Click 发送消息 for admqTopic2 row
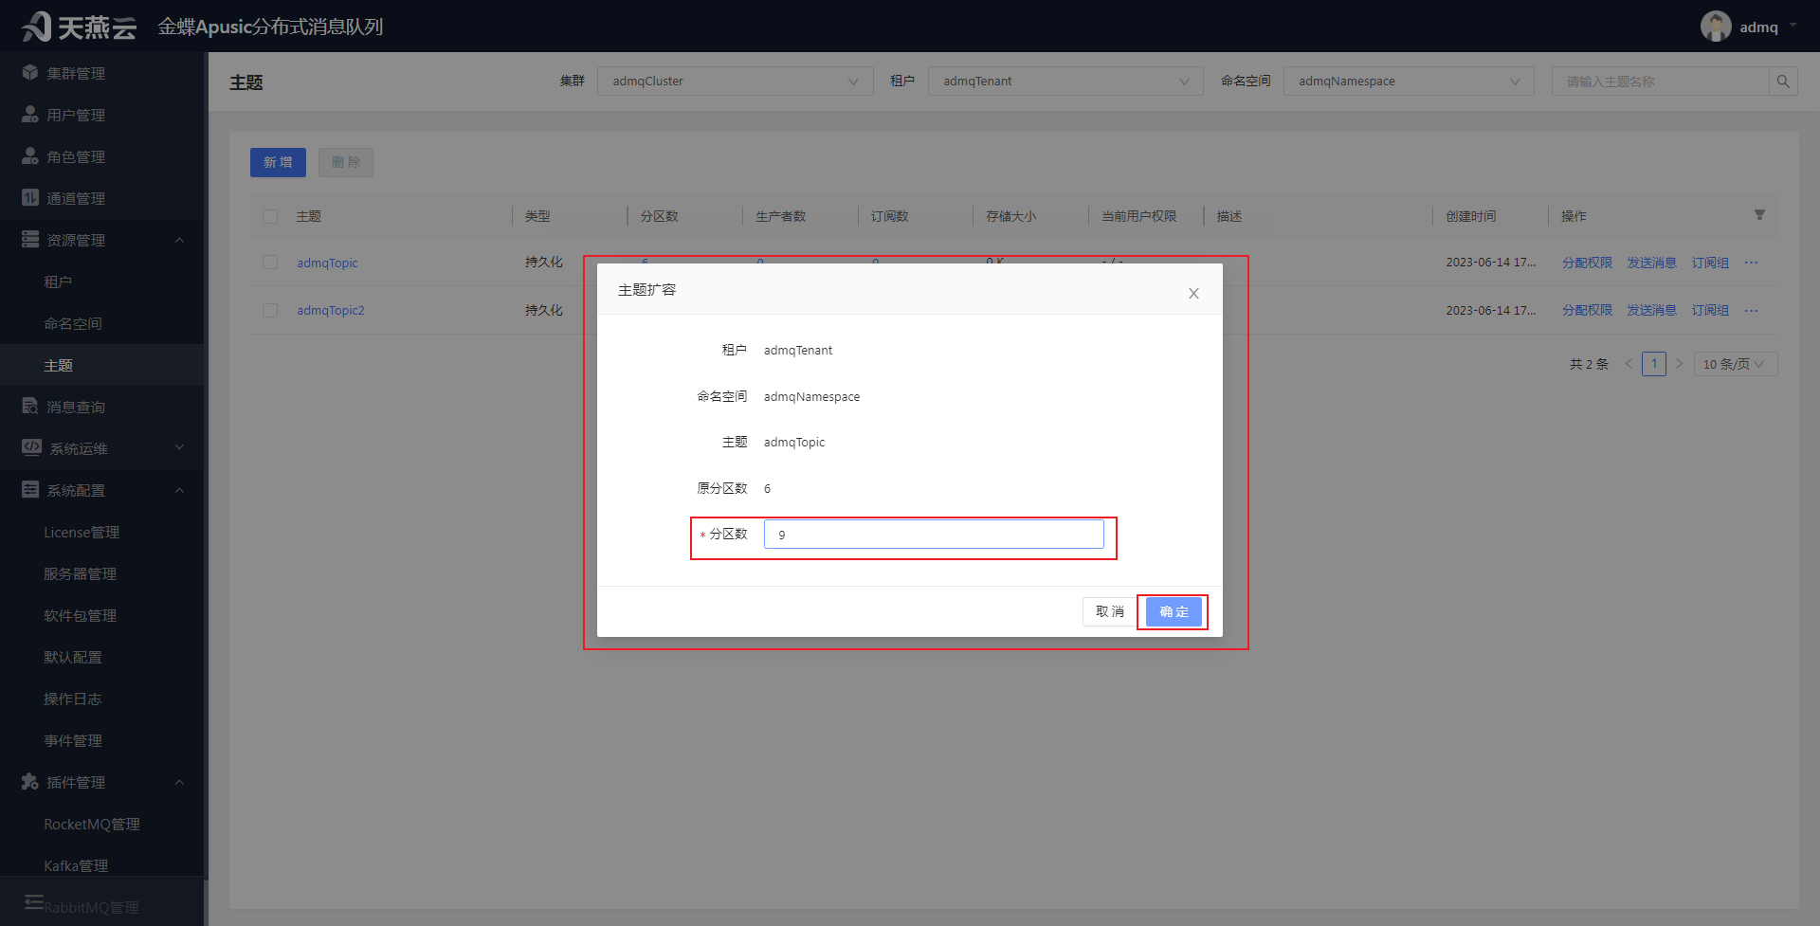 click(x=1651, y=311)
